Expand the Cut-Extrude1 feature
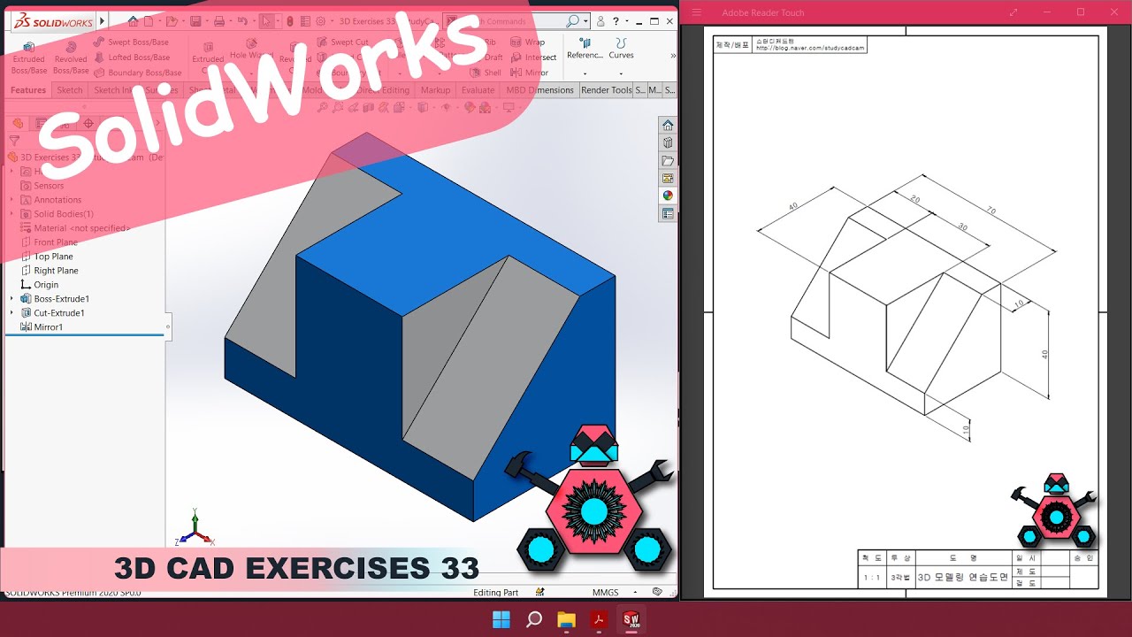This screenshot has height=637, width=1132. tap(11, 313)
